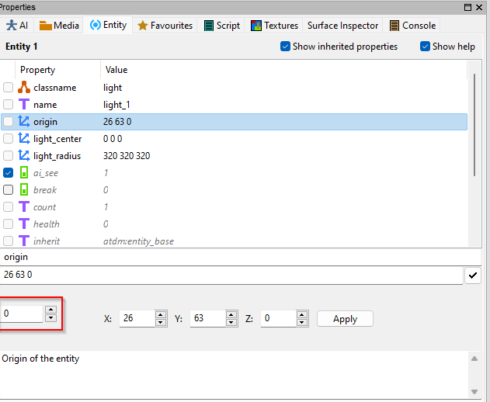Click the classname property type icon
Image resolution: width=490 pixels, height=402 pixels.
(x=23, y=88)
